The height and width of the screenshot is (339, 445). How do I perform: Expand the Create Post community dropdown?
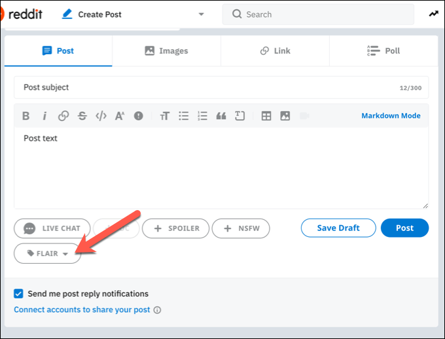[201, 14]
